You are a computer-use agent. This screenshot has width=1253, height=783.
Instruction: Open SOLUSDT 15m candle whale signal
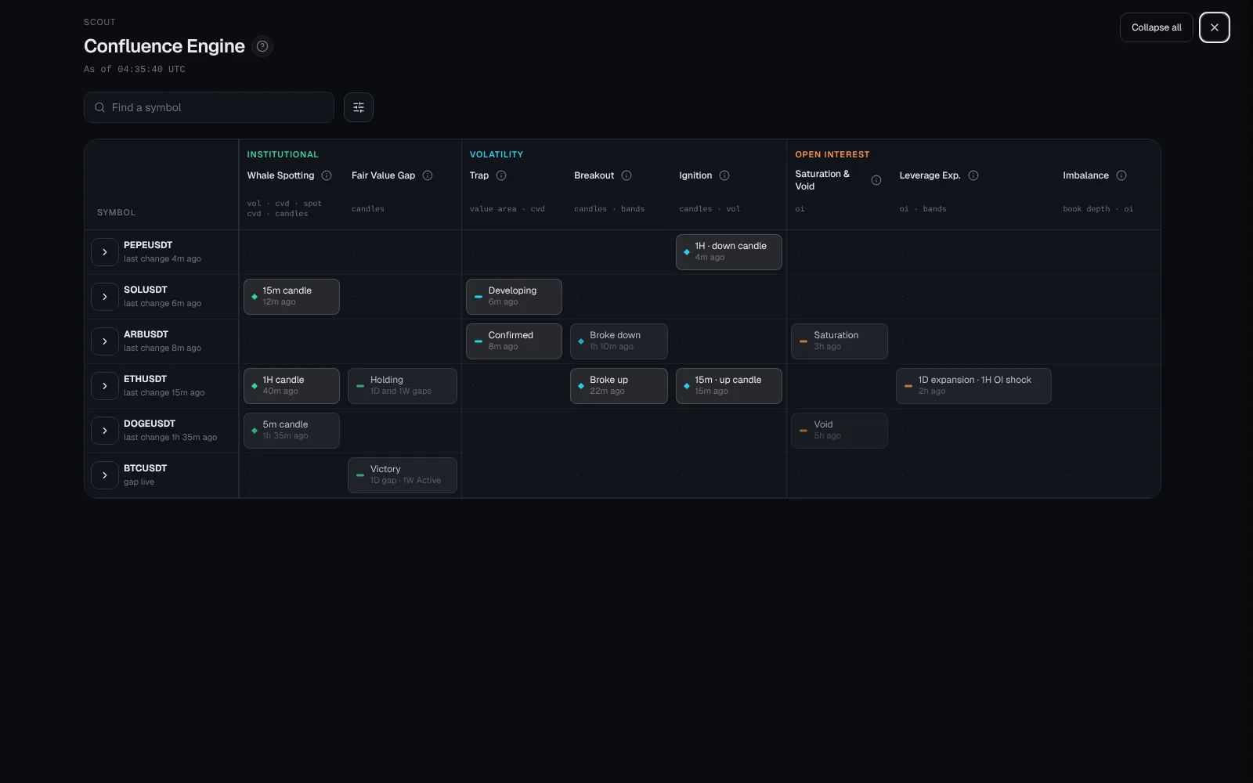(291, 297)
